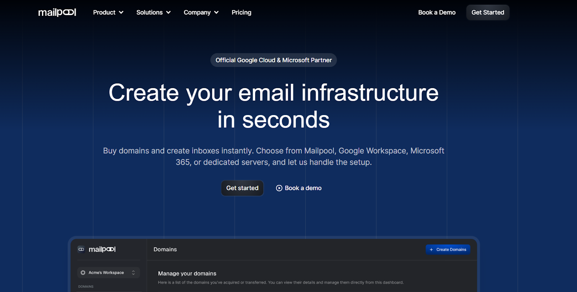This screenshot has width=577, height=292.
Task: Click the Manage your domains heading
Action: click(x=187, y=274)
